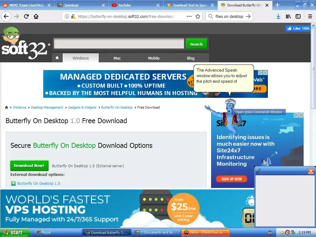The width and height of the screenshot is (316, 237).
Task: Switch to the 7z Download tab
Action: click(x=81, y=5)
